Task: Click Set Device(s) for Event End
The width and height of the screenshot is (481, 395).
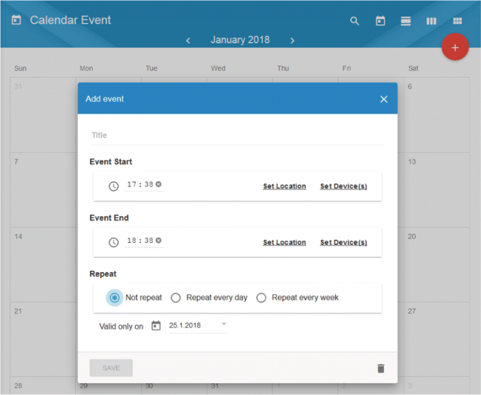Action: point(343,242)
